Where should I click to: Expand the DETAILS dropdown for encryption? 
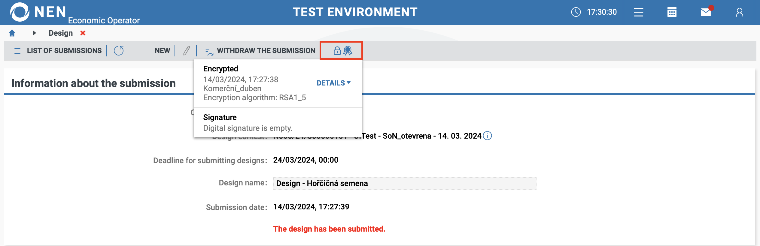(x=333, y=83)
